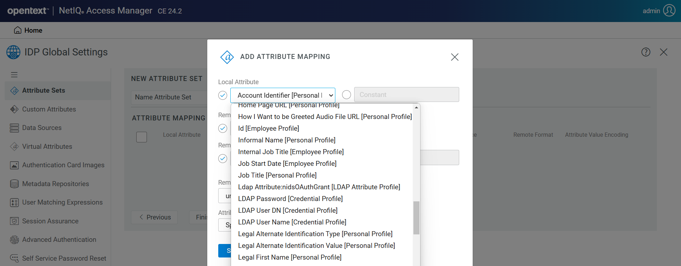This screenshot has width=681, height=266.
Task: Open the help question mark icon
Action: click(646, 52)
